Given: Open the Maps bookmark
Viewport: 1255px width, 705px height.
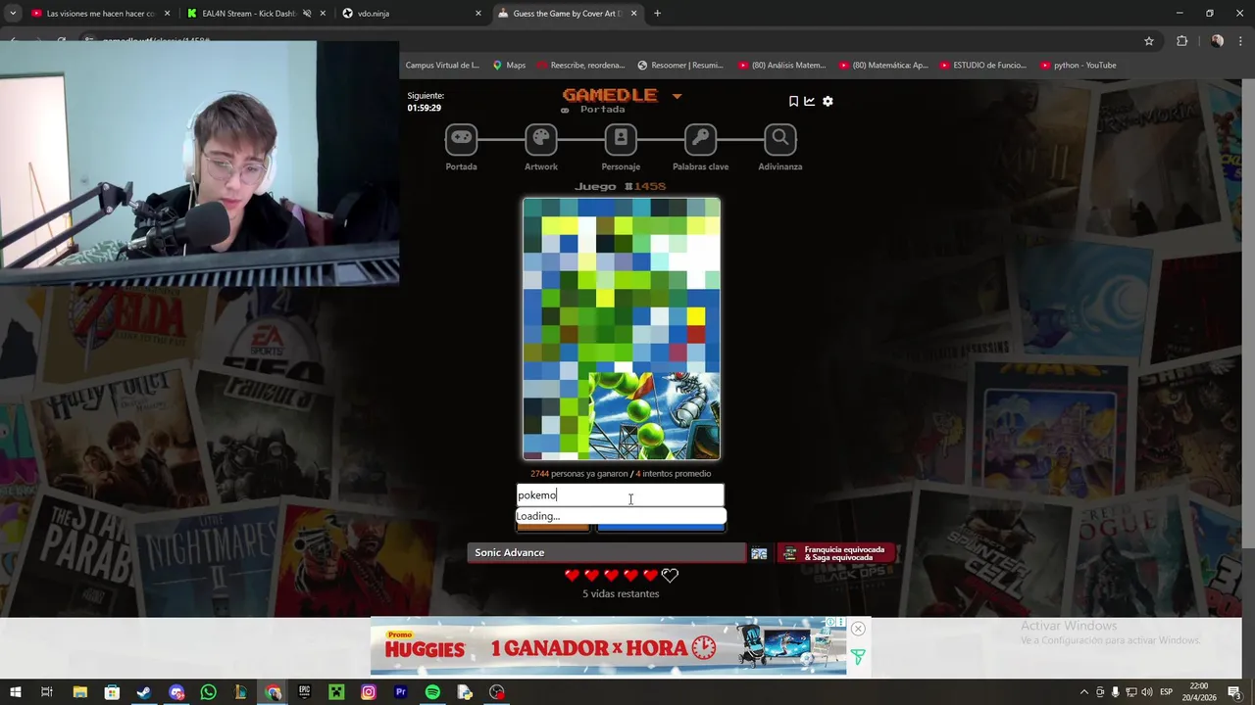Looking at the screenshot, I should tap(509, 66).
